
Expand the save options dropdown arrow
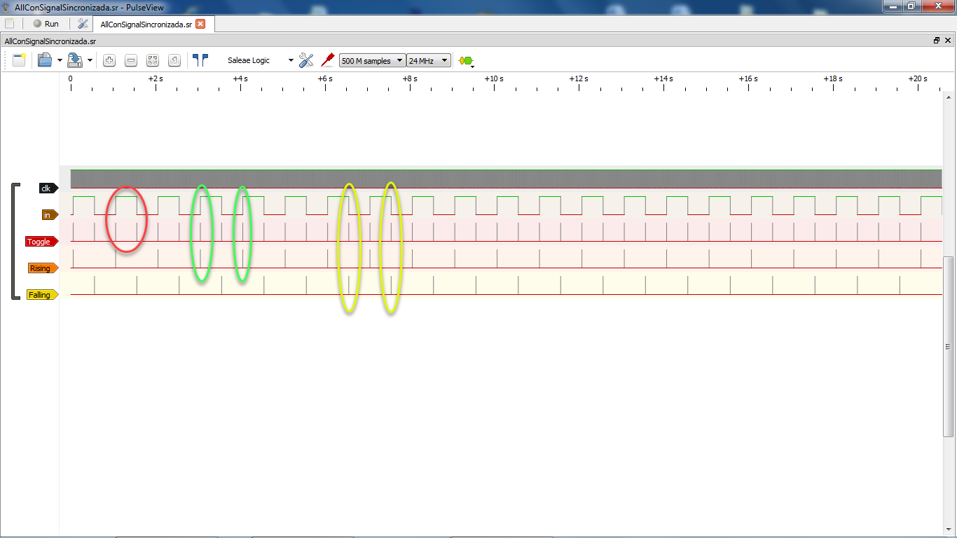coord(90,61)
